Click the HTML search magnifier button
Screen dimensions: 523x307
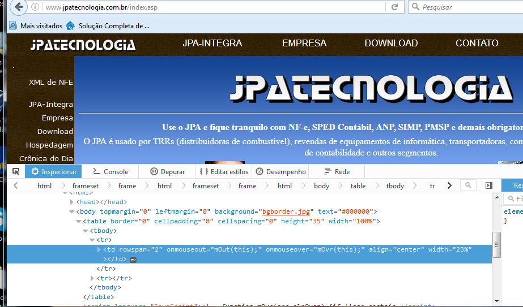(468, 185)
